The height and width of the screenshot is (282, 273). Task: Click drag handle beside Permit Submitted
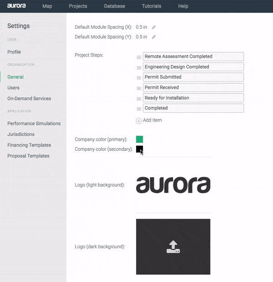tap(139, 77)
